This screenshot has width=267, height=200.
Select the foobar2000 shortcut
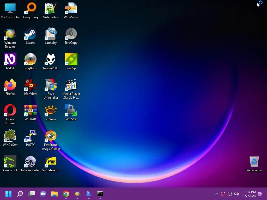pyautogui.click(x=51, y=61)
